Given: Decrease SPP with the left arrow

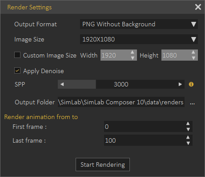Looking at the screenshot, I should [62, 84].
